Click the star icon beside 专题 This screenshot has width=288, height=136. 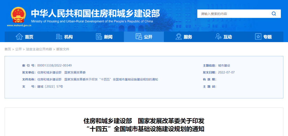pos(258,37)
